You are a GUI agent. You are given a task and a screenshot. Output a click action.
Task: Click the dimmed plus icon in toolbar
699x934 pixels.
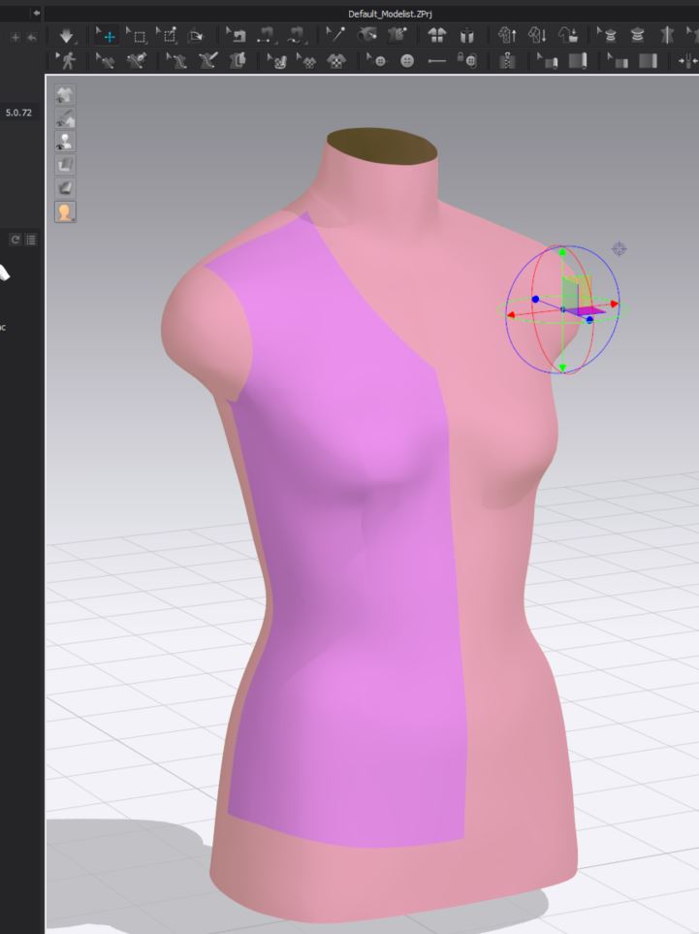(16, 37)
